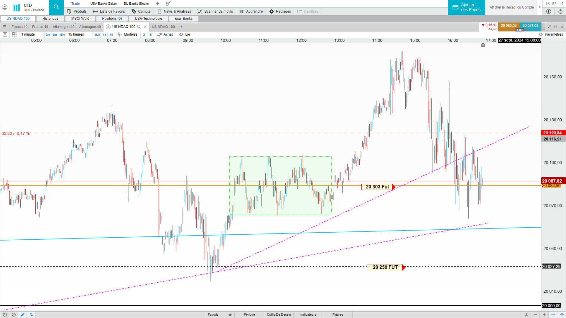Open the 15 heures range dropdown
Viewport: 566px width, 318px height.
pos(76,34)
